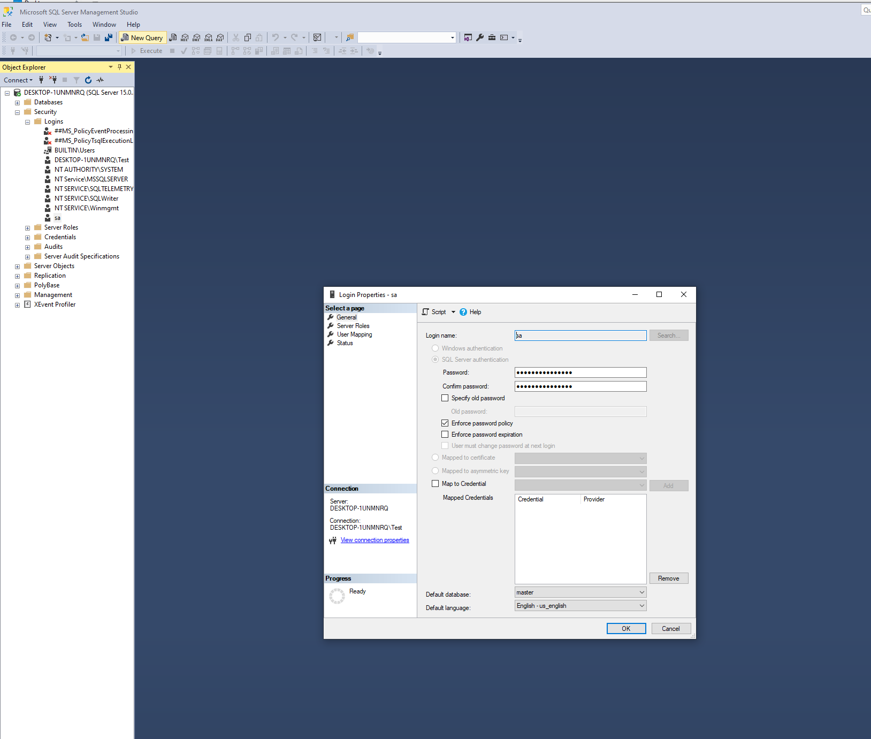The height and width of the screenshot is (739, 871).
Task: Open the Help menu in menu bar
Action: (x=133, y=25)
